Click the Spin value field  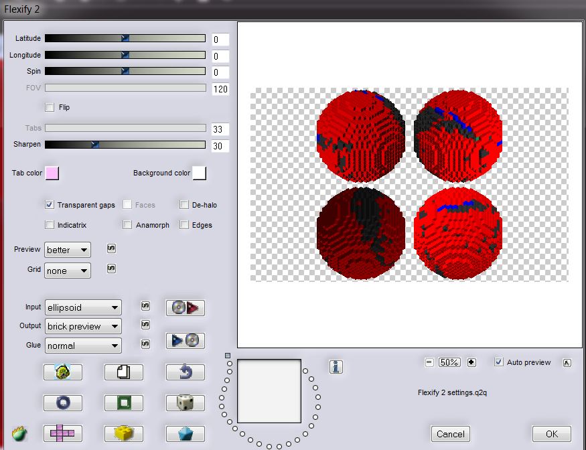click(220, 72)
